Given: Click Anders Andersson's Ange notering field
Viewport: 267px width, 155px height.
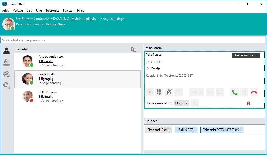Looking at the screenshot, I should point(51,65).
